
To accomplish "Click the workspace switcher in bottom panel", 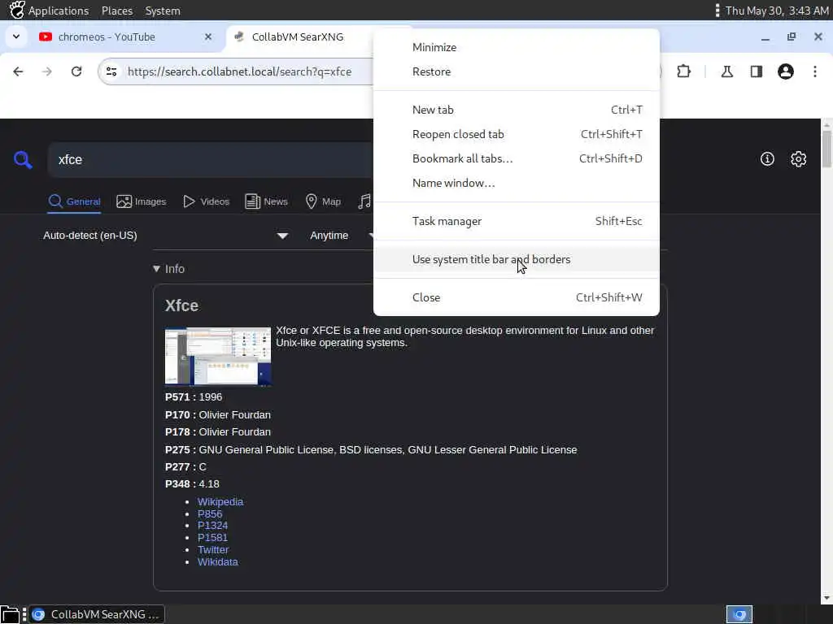I will pos(739,614).
